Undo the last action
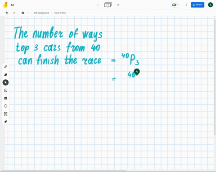Viewport: 216px width, 172px height. click(7, 13)
